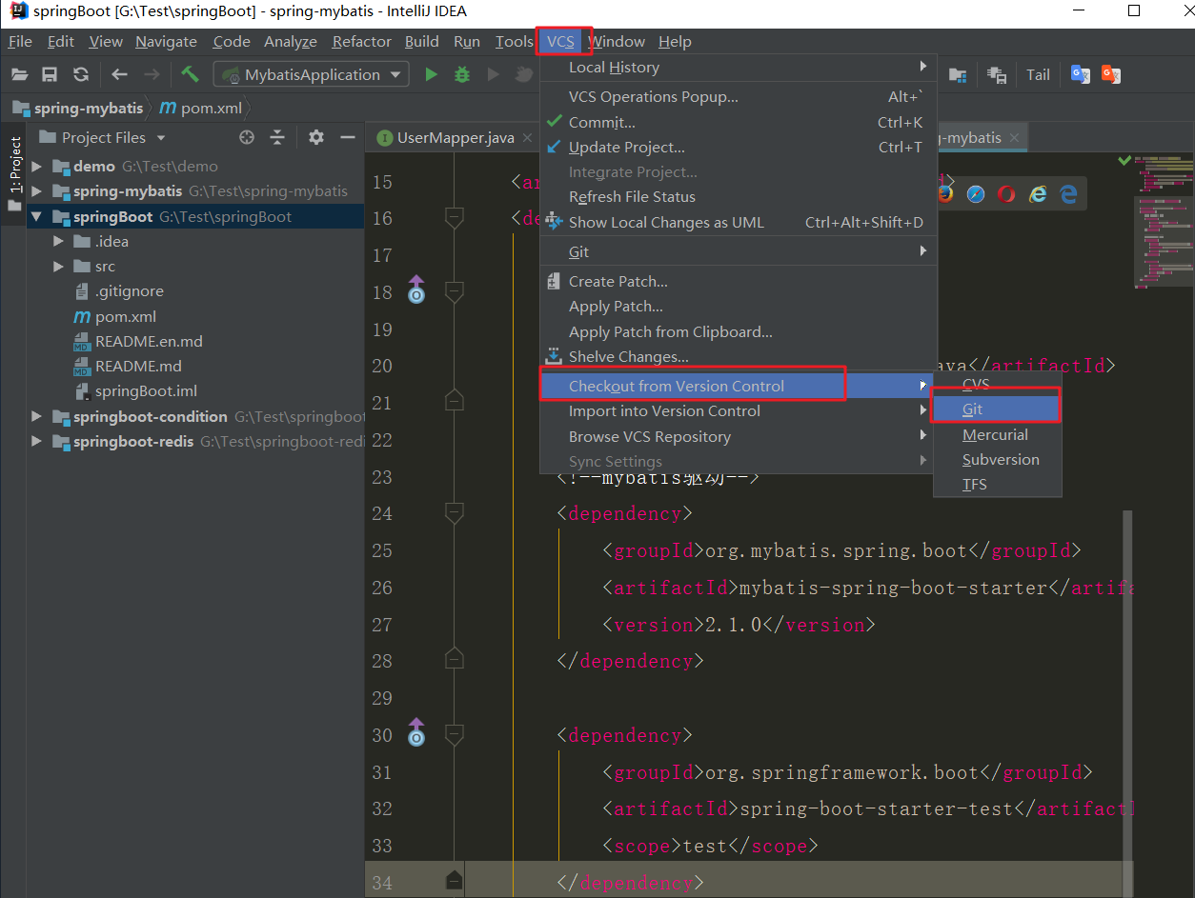Open the Window menu
The height and width of the screenshot is (898, 1195).
click(616, 41)
